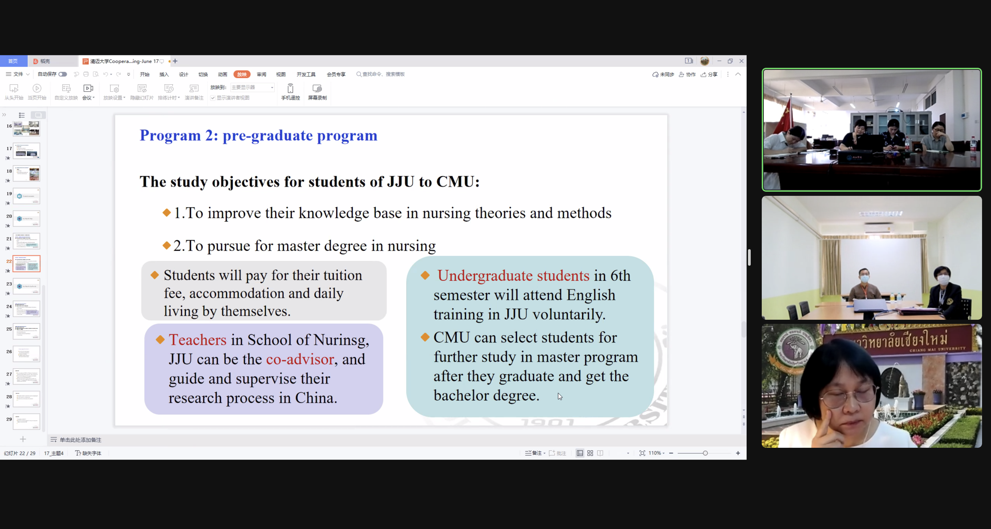Open the 插入 Insert ribbon tab
Image resolution: width=991 pixels, height=529 pixels.
[164, 74]
